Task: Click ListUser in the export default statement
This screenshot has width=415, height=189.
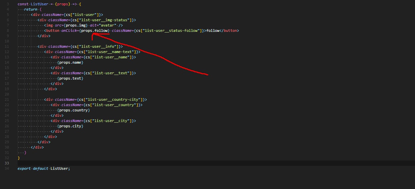Action: tap(59, 168)
